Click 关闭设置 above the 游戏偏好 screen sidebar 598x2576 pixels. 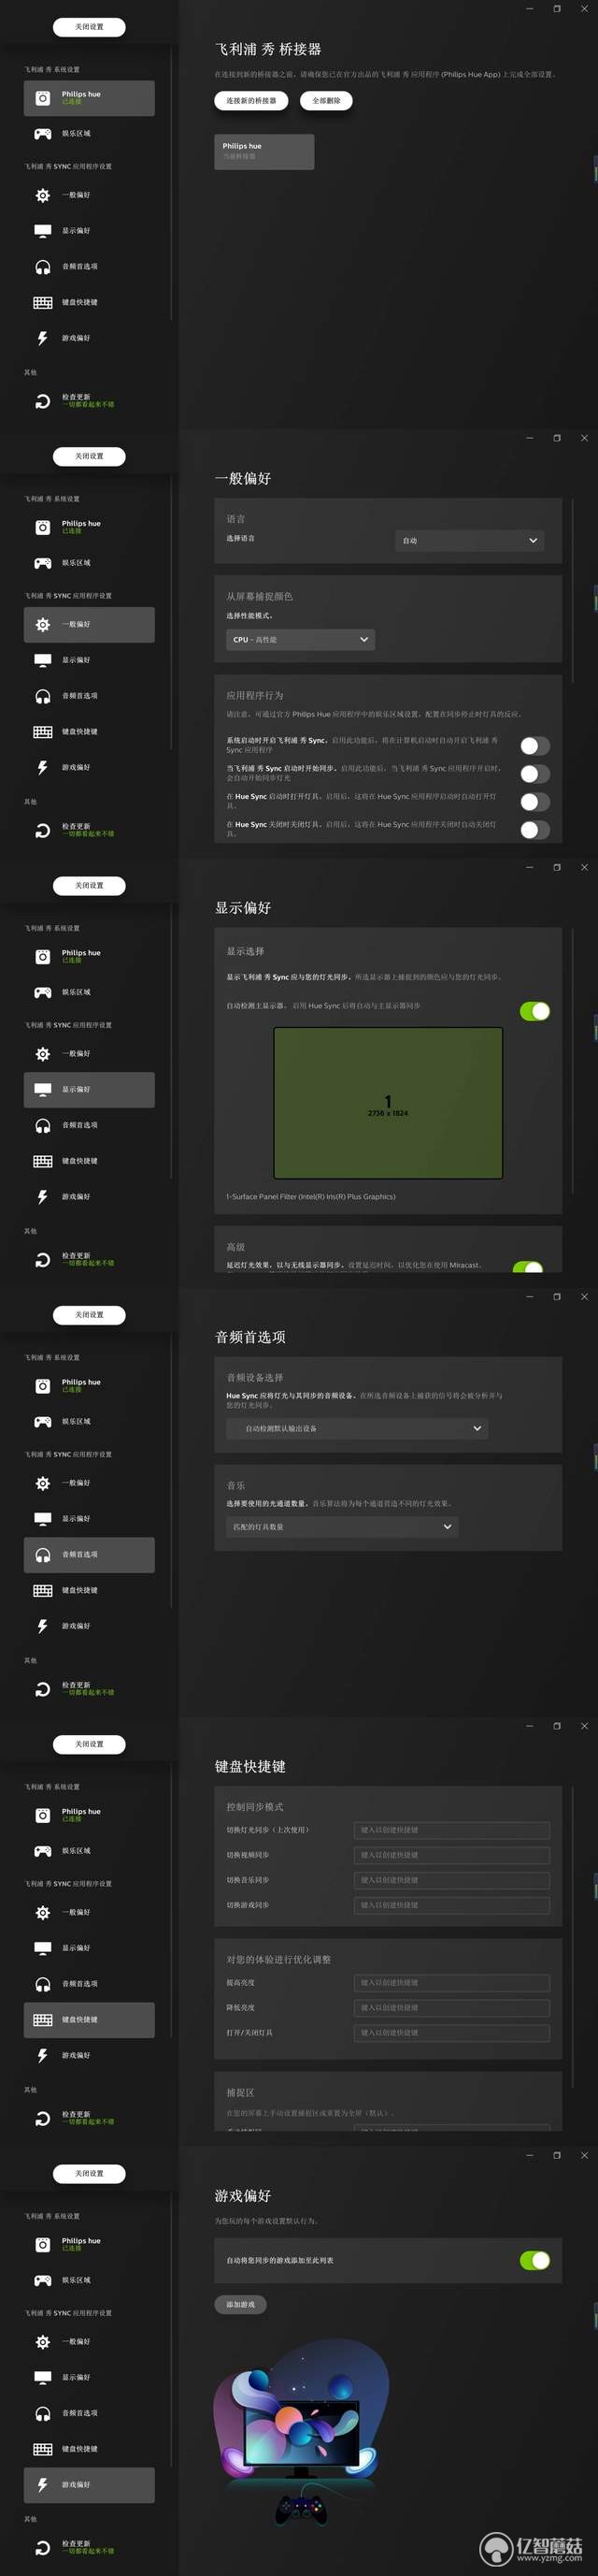coord(89,2174)
